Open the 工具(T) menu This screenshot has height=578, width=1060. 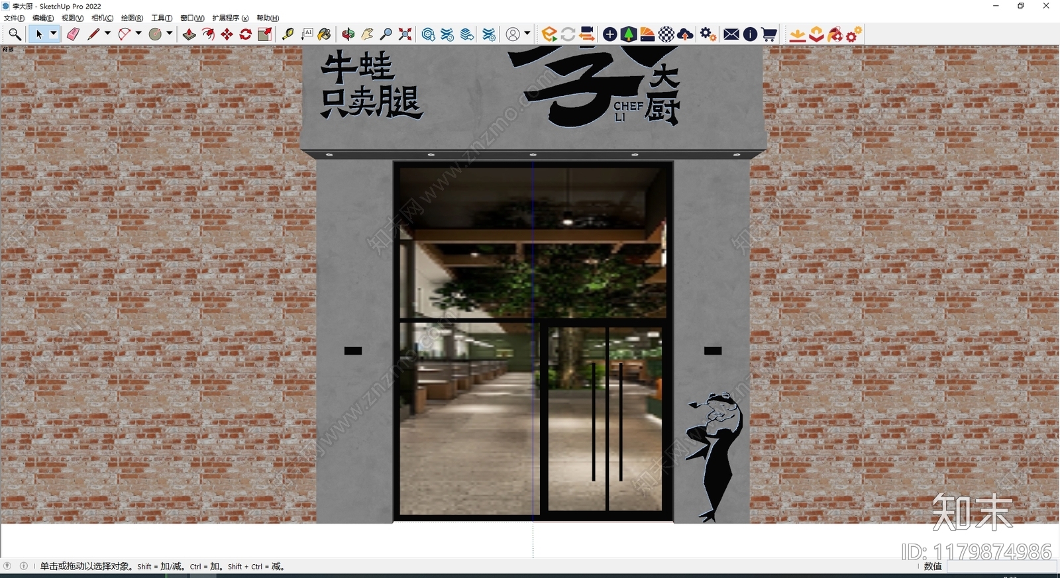point(162,18)
